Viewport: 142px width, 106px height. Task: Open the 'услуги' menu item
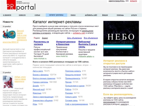coord(134,15)
